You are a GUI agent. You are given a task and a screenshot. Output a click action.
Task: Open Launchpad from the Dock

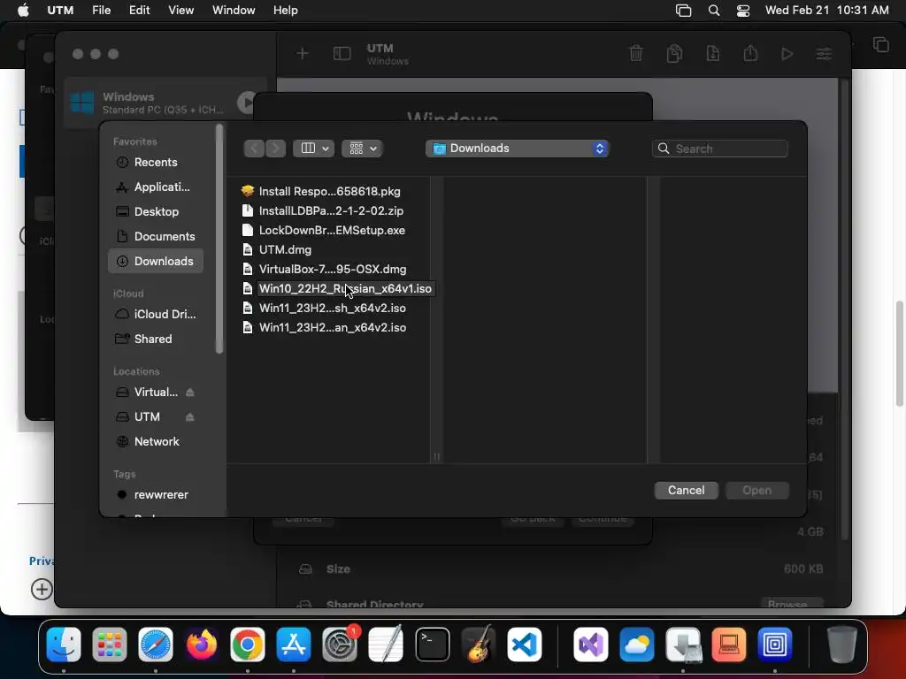[109, 645]
